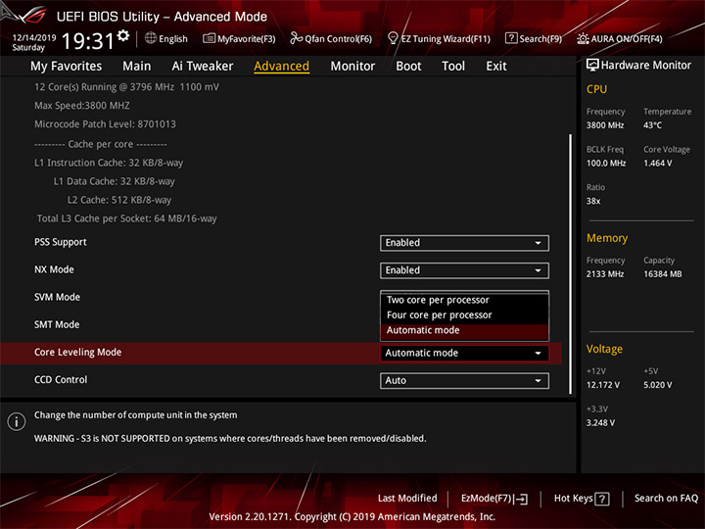This screenshot has width=705, height=529.
Task: Click Memory Capacity value 16384 MB
Action: [x=663, y=274]
